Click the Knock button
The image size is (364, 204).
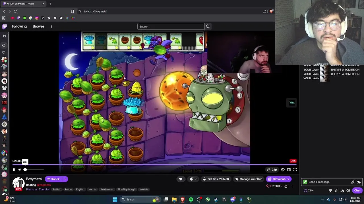click(53, 179)
